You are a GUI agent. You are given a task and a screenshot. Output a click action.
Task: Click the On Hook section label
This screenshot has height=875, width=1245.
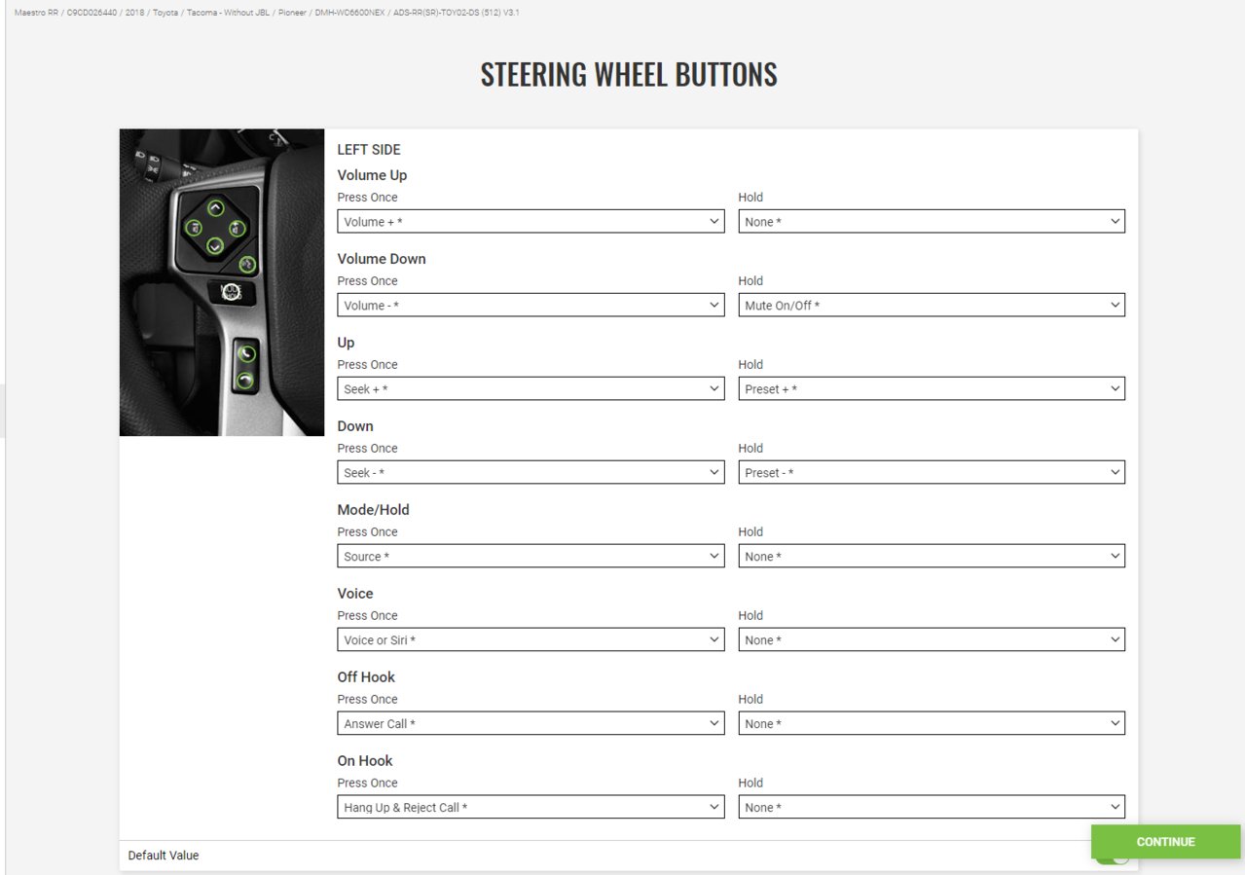point(365,761)
